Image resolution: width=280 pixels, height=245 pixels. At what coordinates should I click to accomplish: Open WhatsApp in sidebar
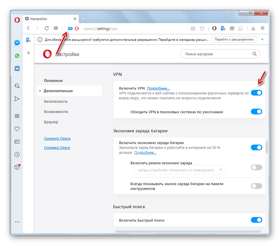point(17,55)
